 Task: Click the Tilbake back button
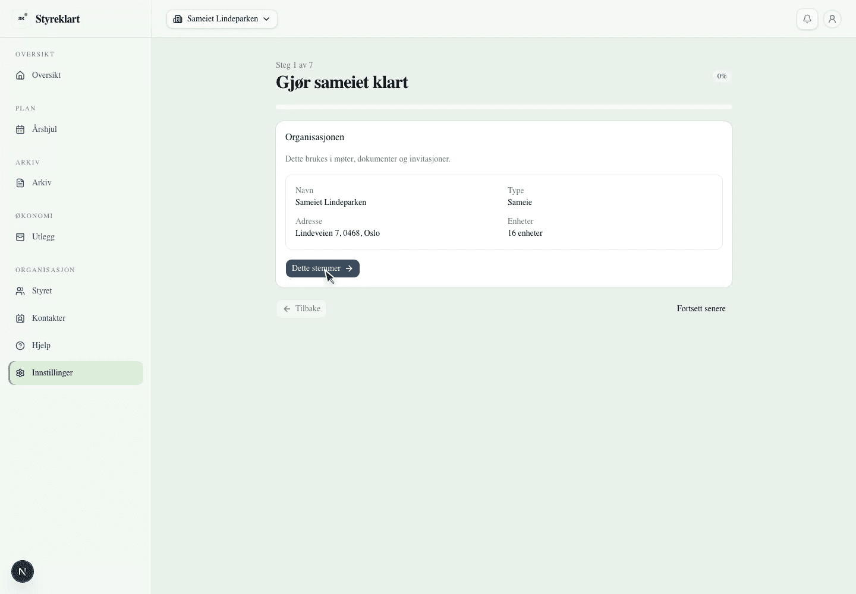pos(301,309)
